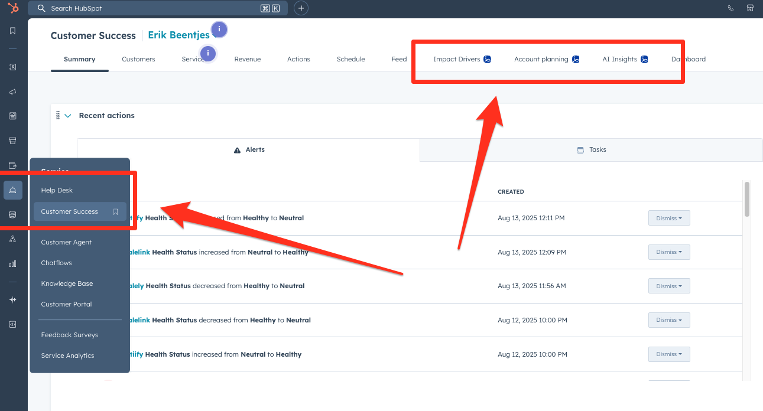This screenshot has height=411, width=763.
Task: Click the phone calling icon in top bar
Action: click(x=731, y=8)
